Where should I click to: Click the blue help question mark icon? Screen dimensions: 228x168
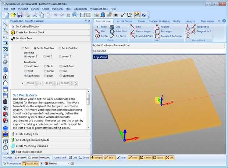[144, 15]
